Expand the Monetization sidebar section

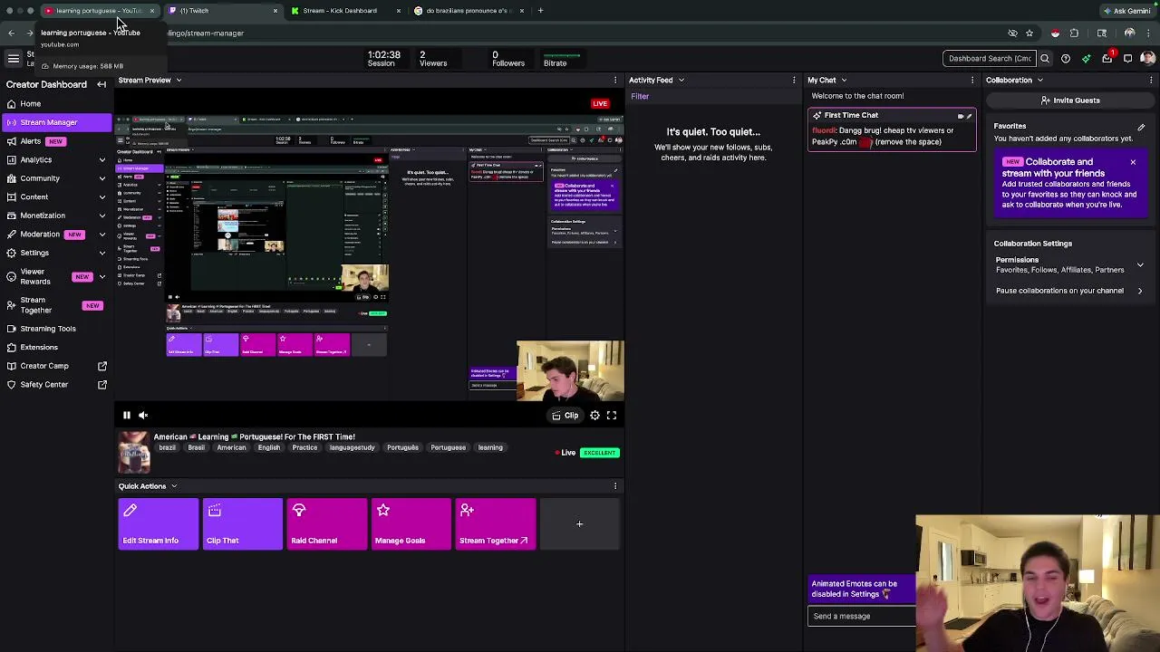101,216
